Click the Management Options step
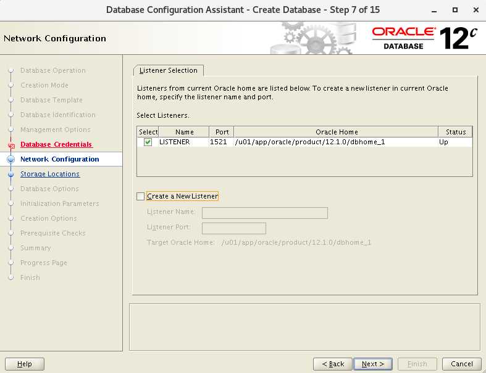This screenshot has height=373, width=486. tap(56, 129)
